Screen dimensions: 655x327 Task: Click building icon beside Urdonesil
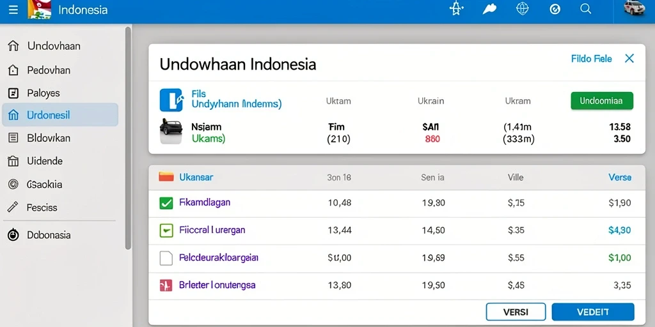pos(13,115)
